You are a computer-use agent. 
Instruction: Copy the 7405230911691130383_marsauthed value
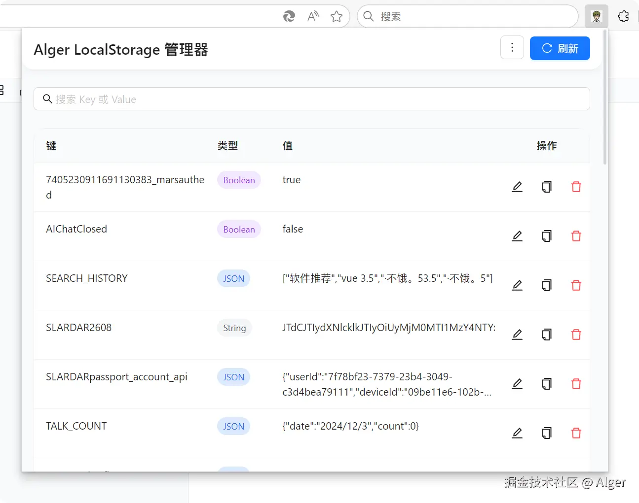point(547,187)
